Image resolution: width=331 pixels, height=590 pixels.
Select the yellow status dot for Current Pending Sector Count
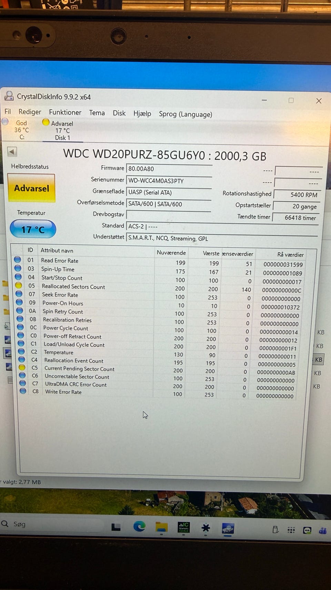pyautogui.click(x=22, y=367)
